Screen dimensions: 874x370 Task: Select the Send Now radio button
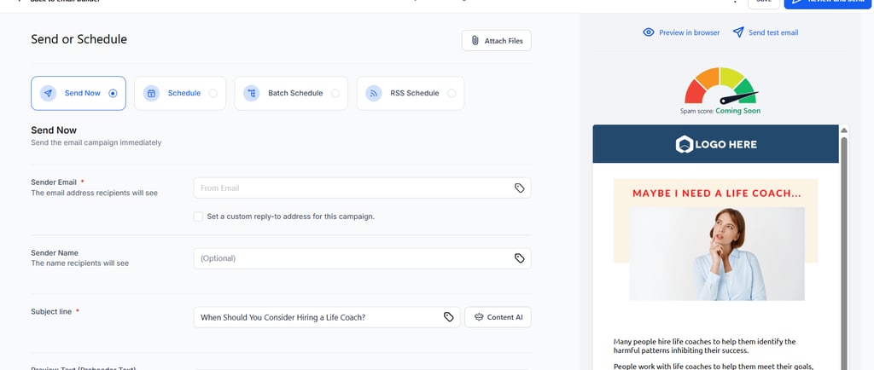tap(114, 94)
